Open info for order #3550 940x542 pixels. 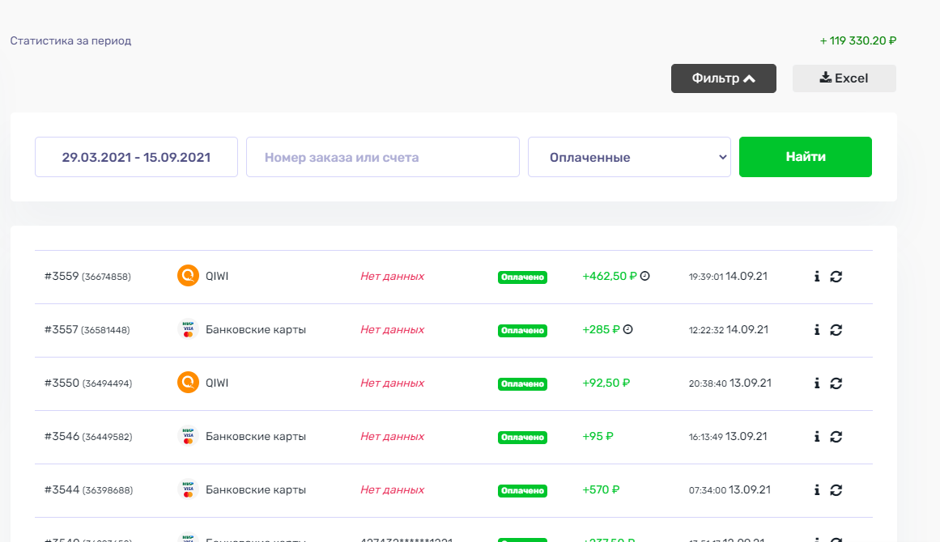click(816, 383)
